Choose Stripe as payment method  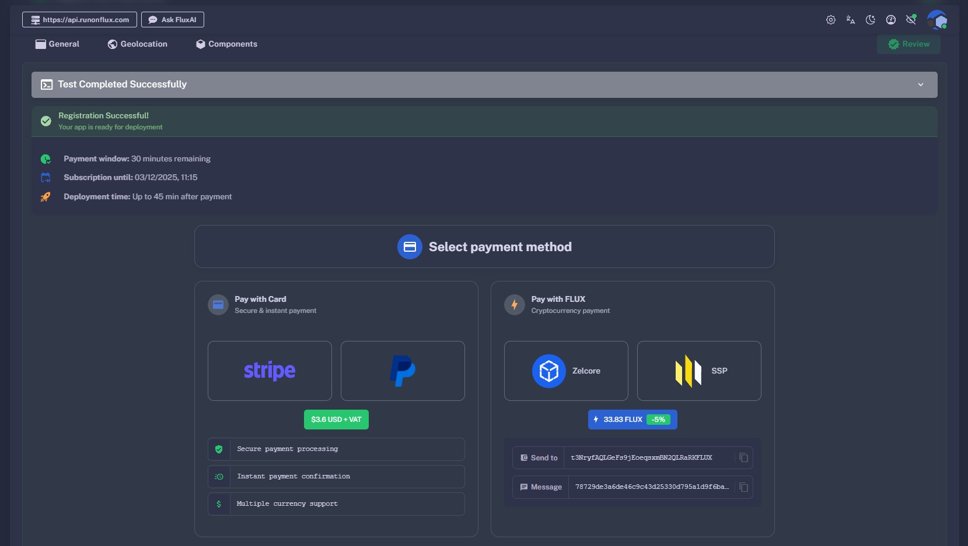270,371
